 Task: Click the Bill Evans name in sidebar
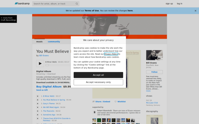151,63
